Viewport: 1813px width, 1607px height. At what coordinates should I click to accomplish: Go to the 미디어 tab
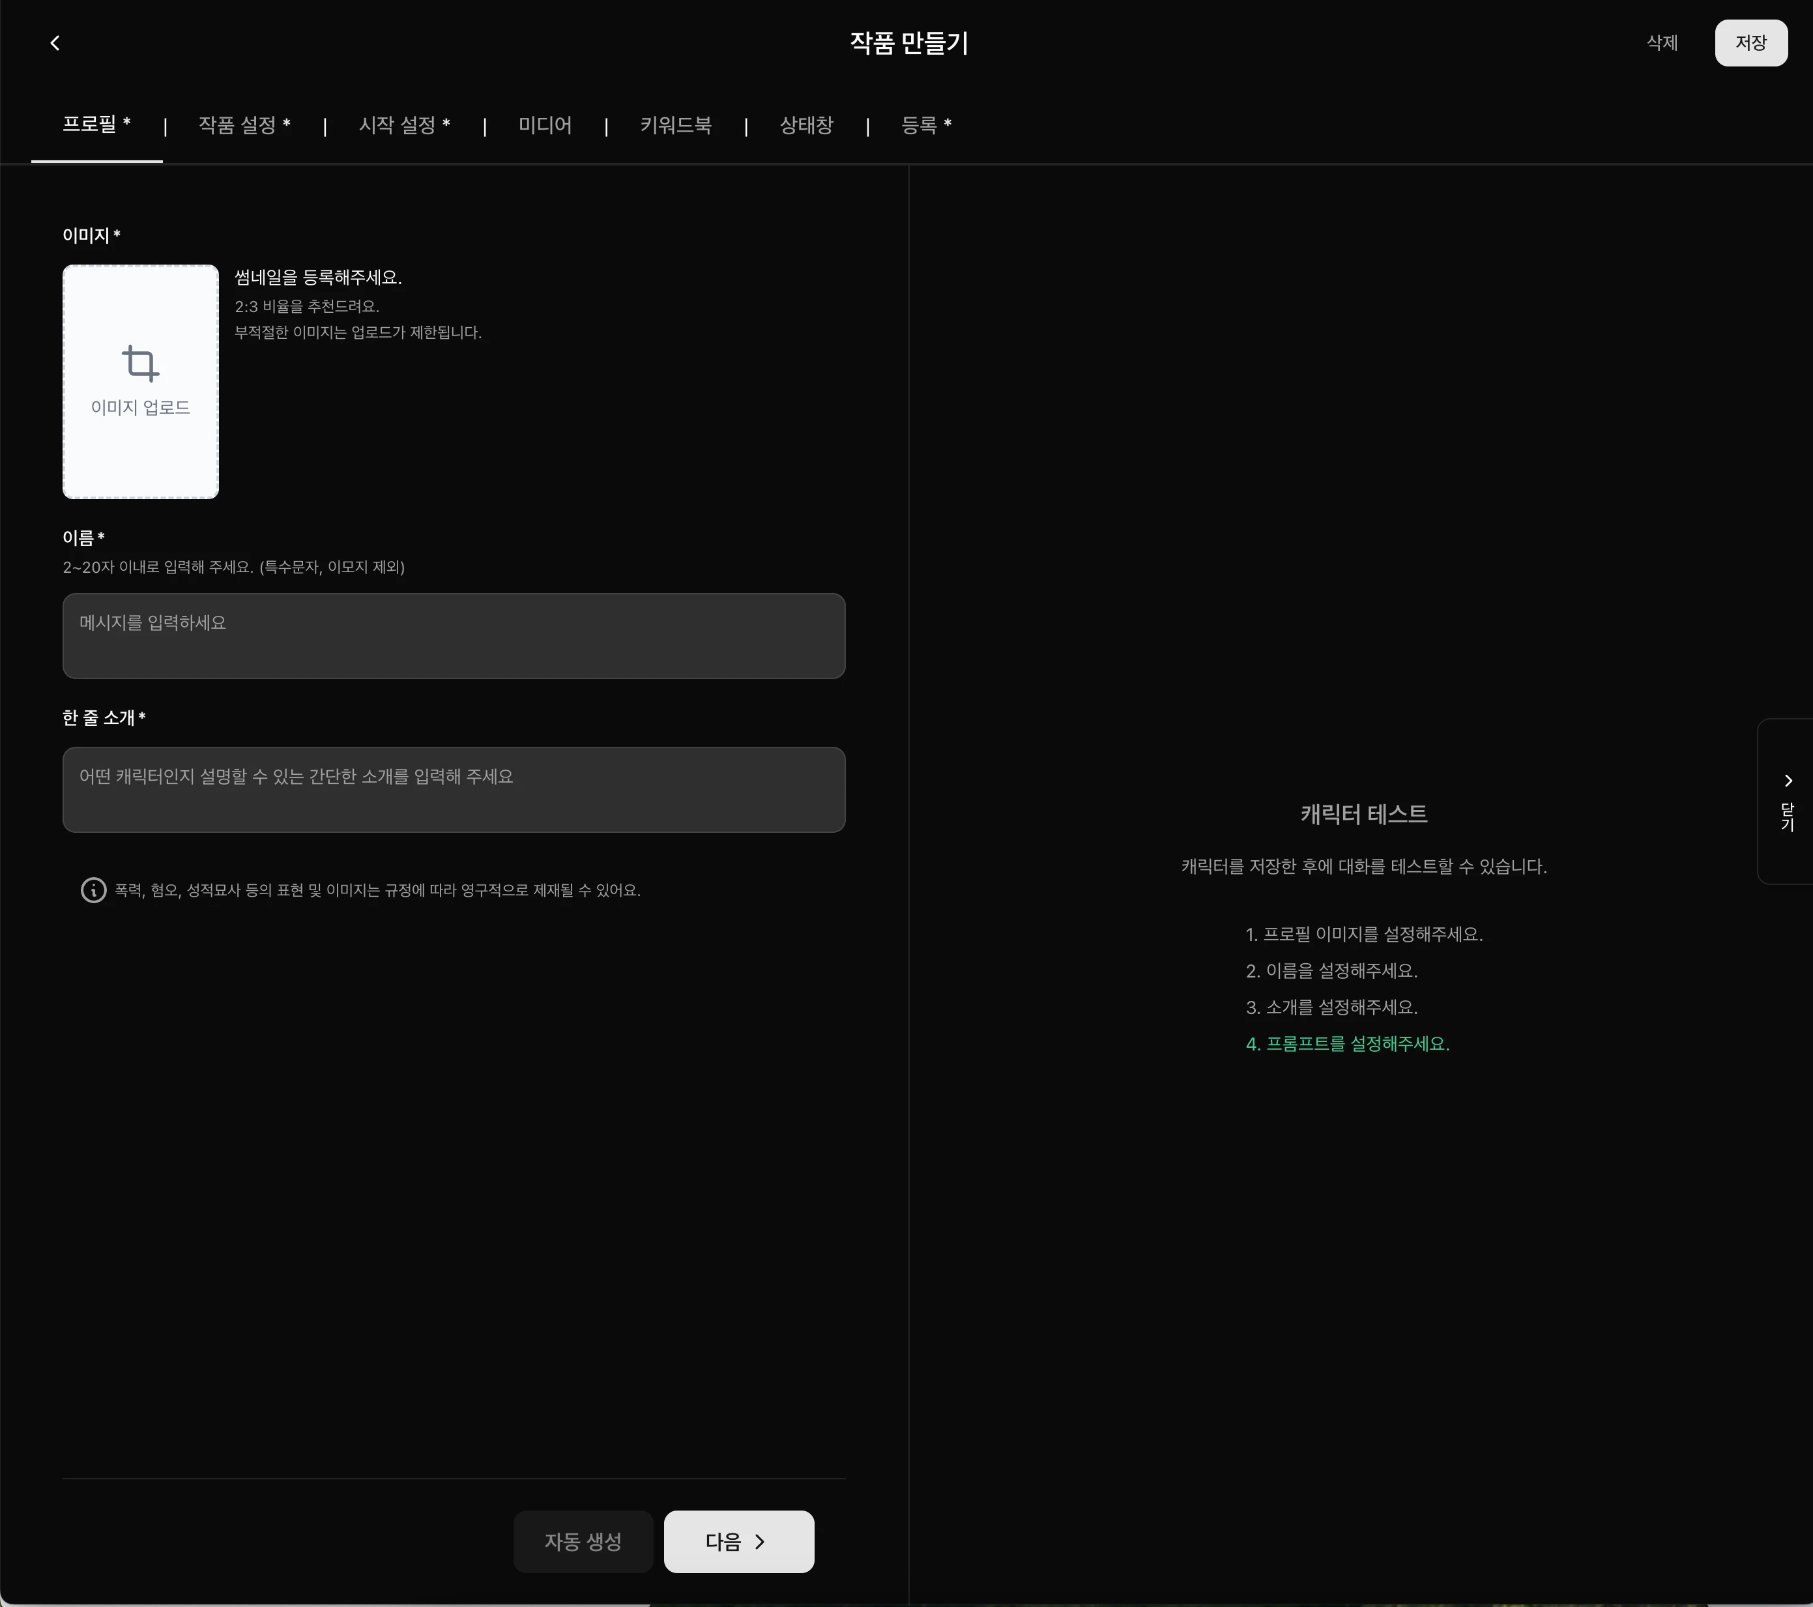click(545, 125)
